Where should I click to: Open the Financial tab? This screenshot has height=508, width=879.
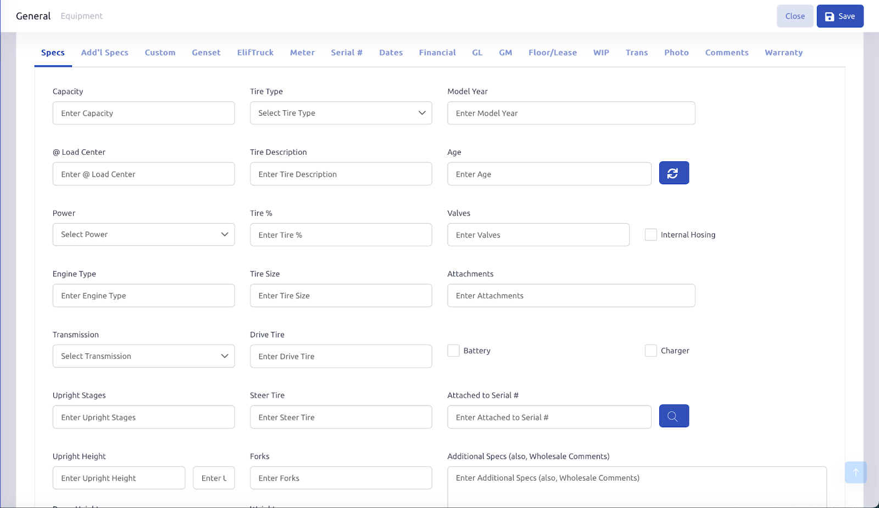point(437,53)
